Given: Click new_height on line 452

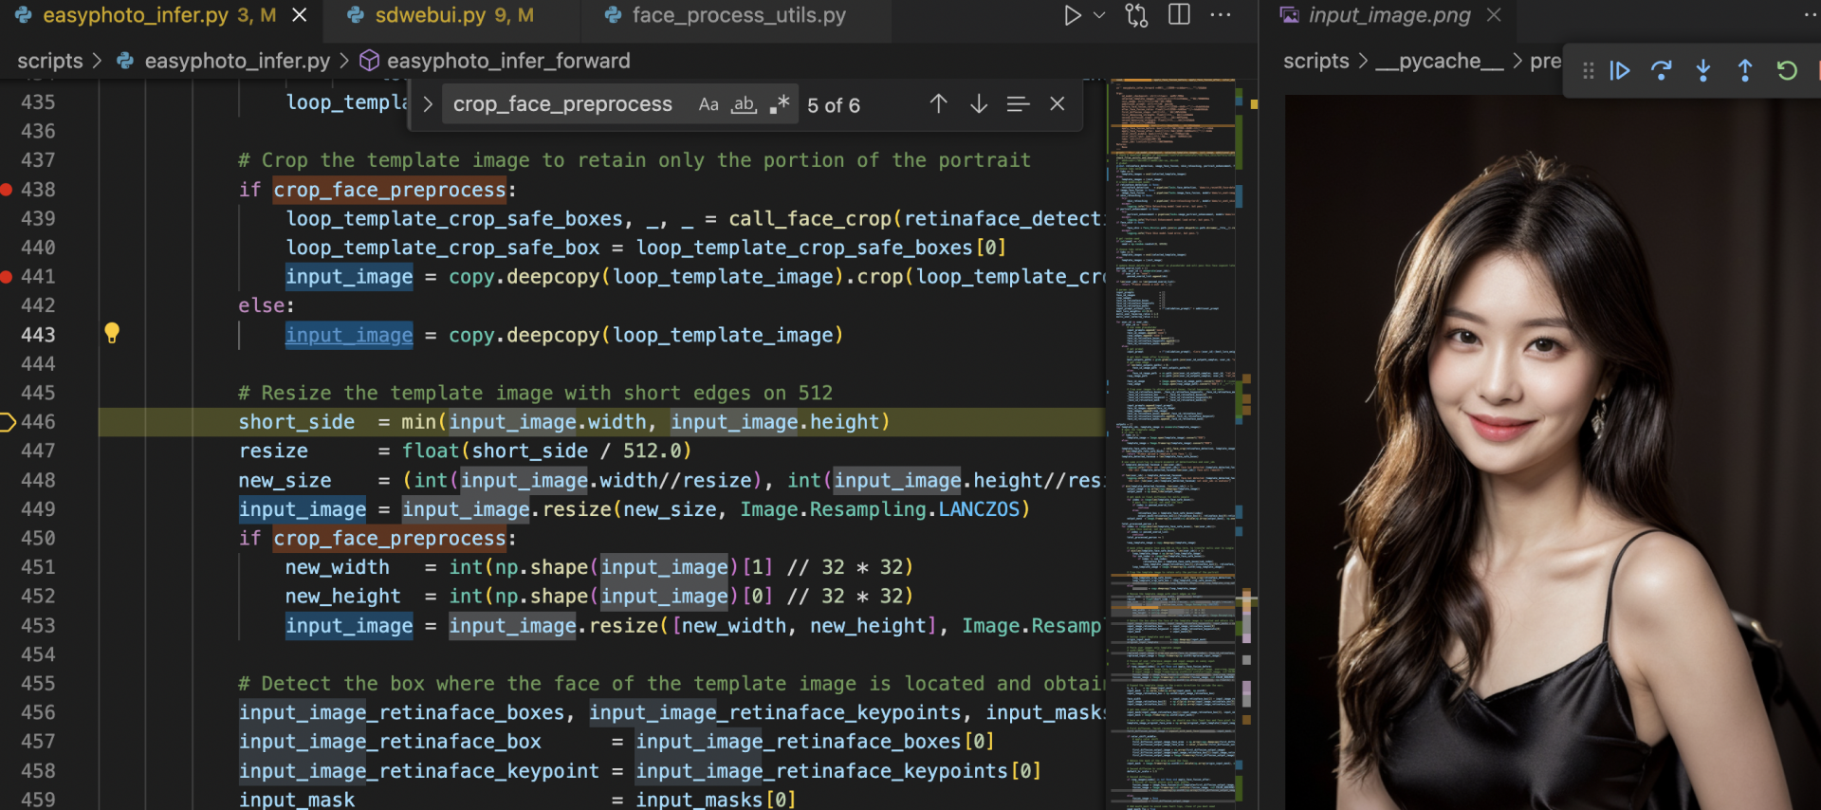Looking at the screenshot, I should click(x=343, y=597).
